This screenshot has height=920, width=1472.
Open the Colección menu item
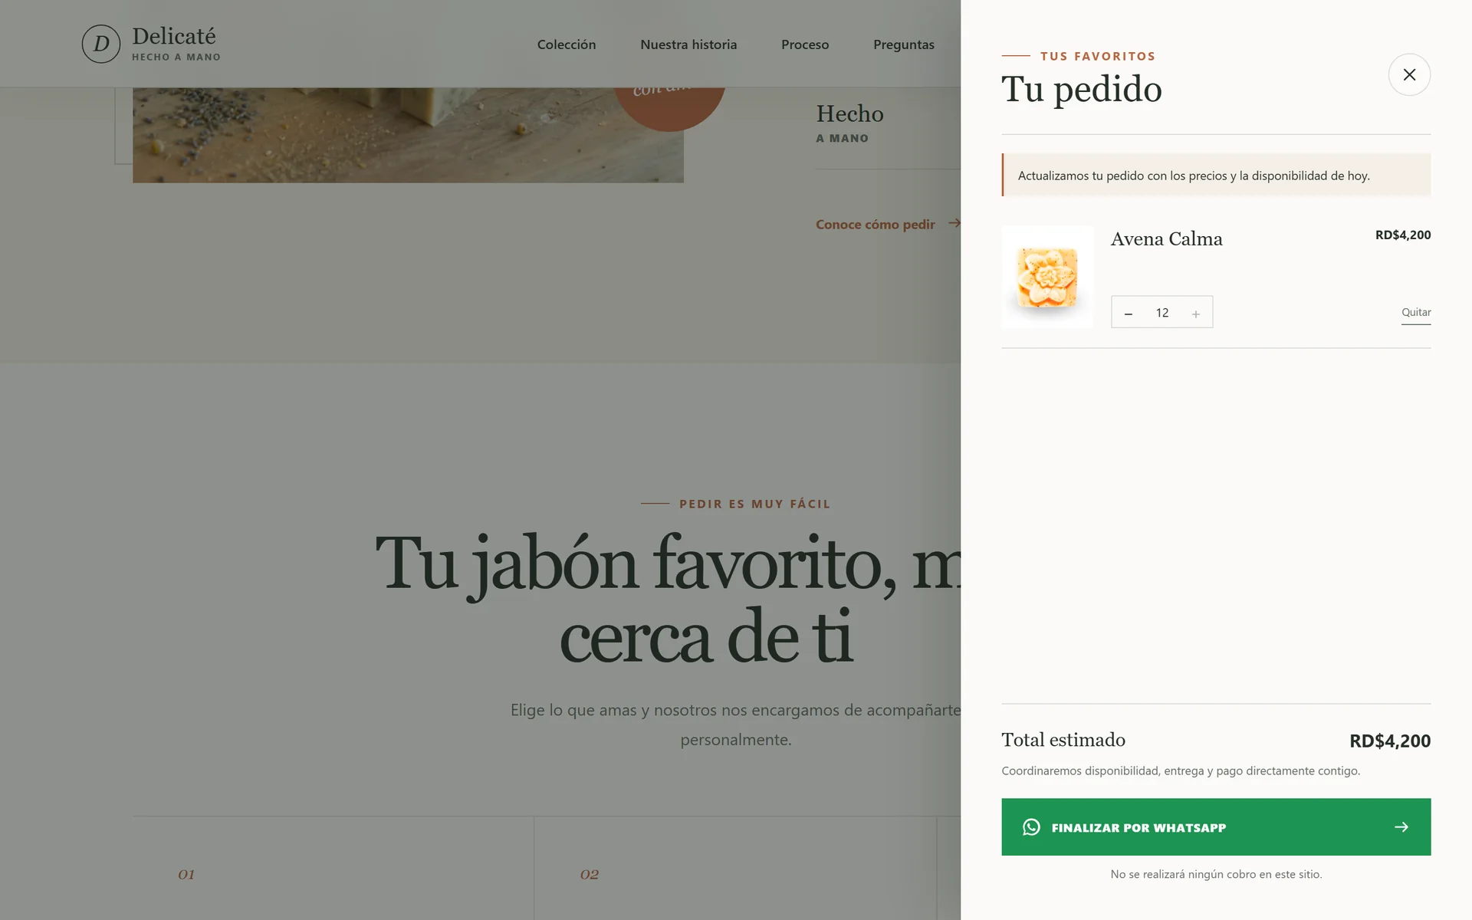(567, 44)
